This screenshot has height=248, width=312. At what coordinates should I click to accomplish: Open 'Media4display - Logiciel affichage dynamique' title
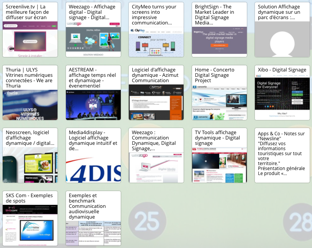(93, 141)
